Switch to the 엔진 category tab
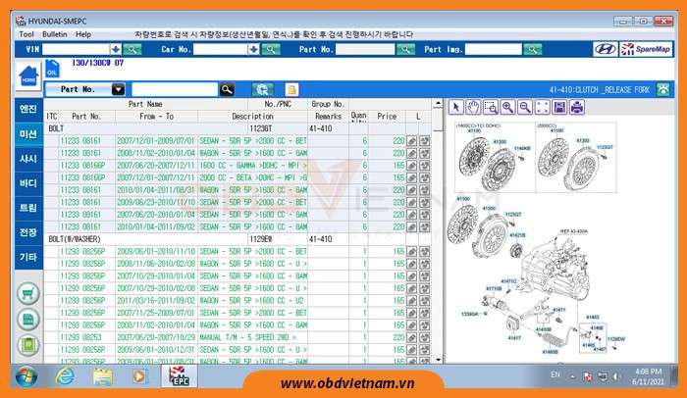 click(28, 109)
